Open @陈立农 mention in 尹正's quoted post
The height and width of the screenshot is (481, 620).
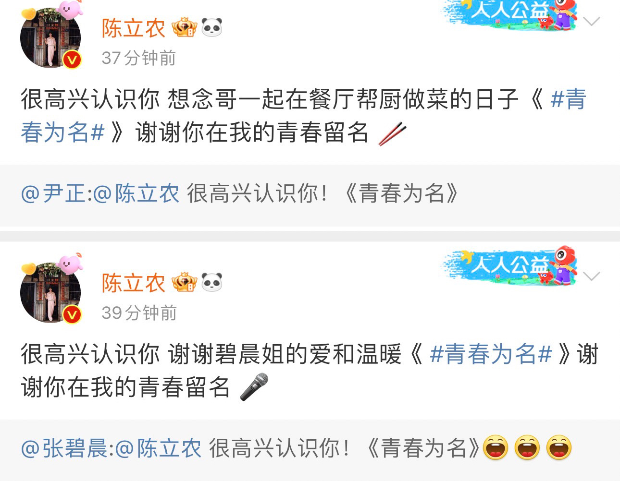[136, 194]
